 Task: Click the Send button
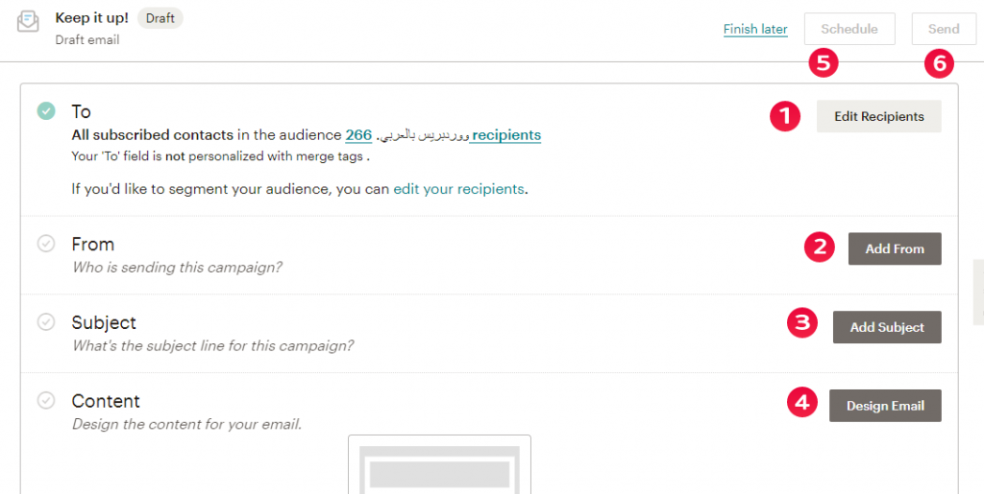pyautogui.click(x=944, y=29)
